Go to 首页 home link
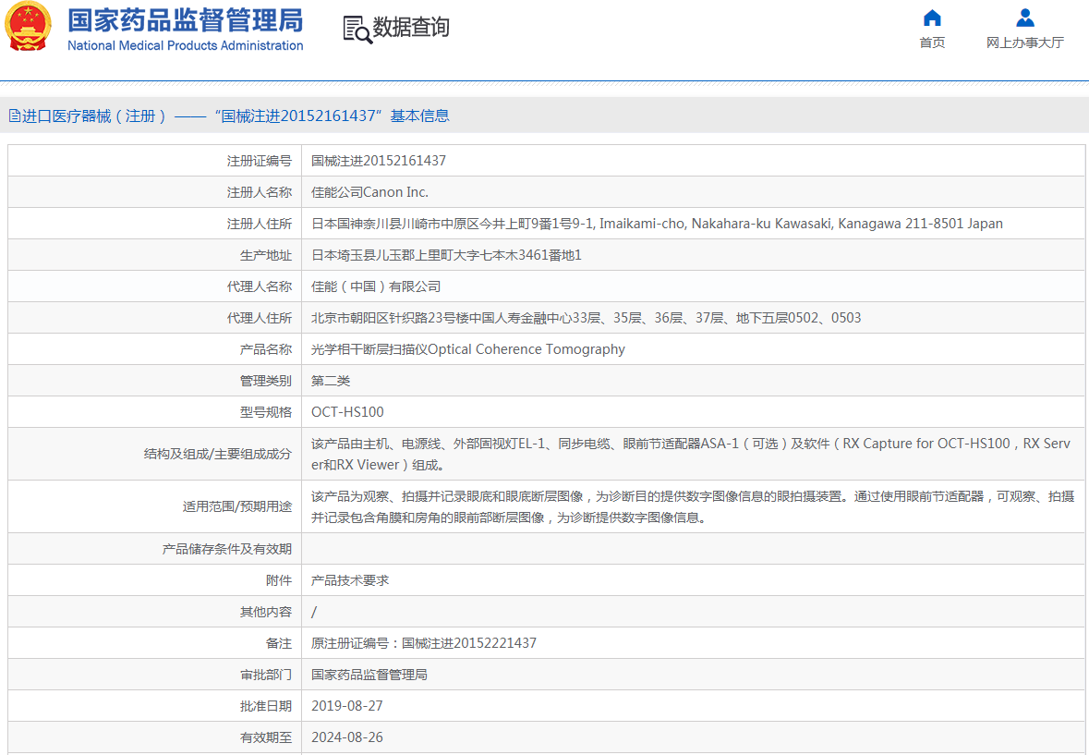Viewport: 1089px width, 755px height. pos(932,43)
